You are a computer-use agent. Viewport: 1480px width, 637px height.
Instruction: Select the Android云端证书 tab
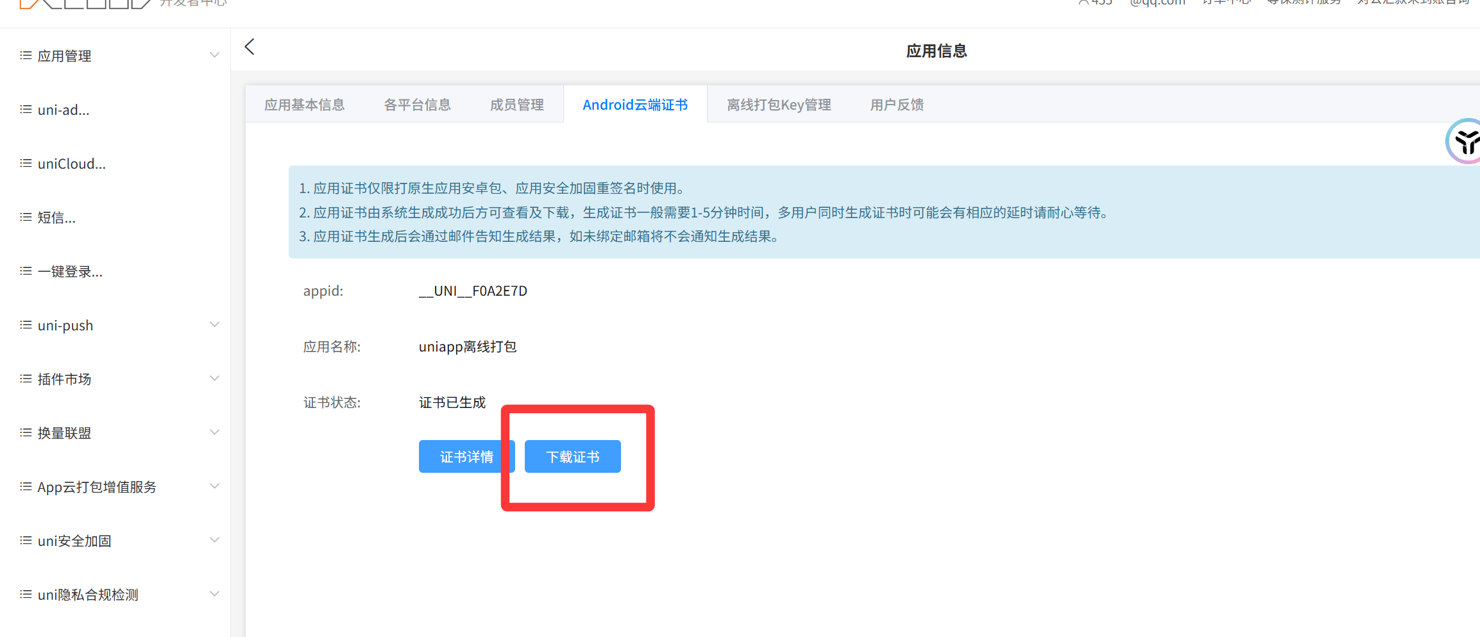(x=635, y=105)
